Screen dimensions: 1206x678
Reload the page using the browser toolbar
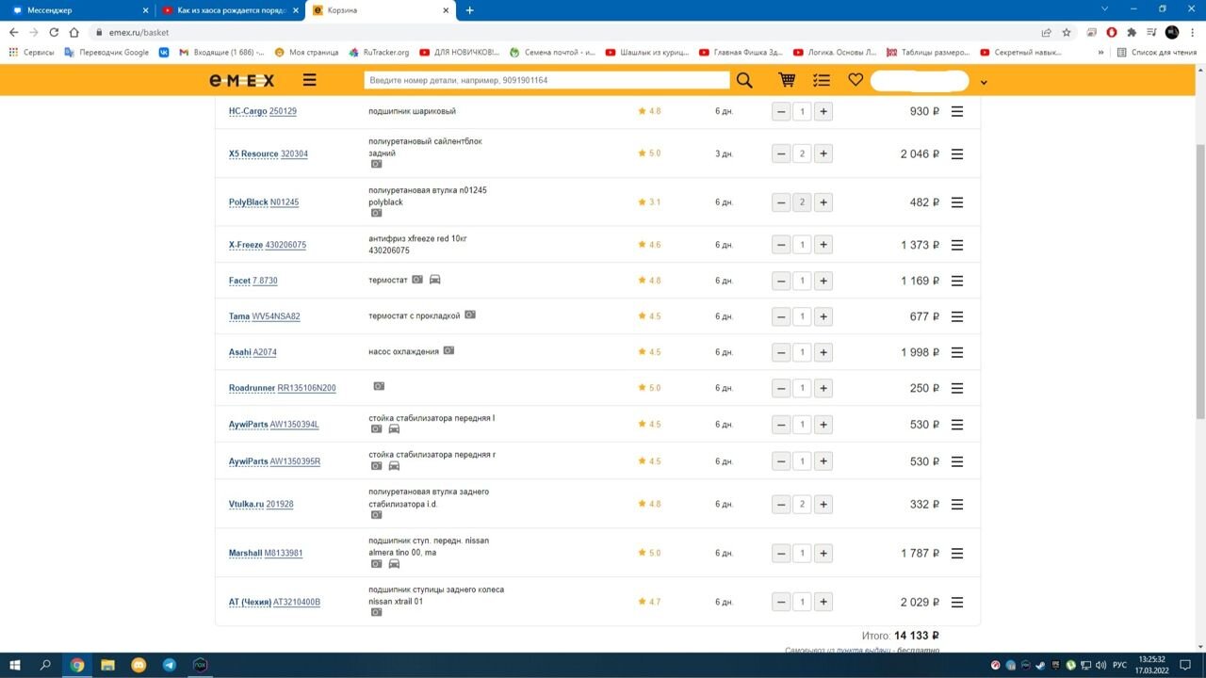54,32
